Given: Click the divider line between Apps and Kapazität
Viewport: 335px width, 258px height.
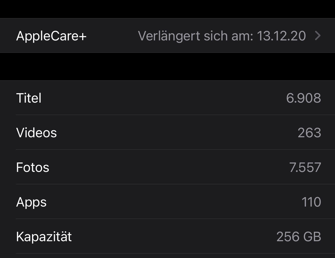Looking at the screenshot, I should click(168, 219).
